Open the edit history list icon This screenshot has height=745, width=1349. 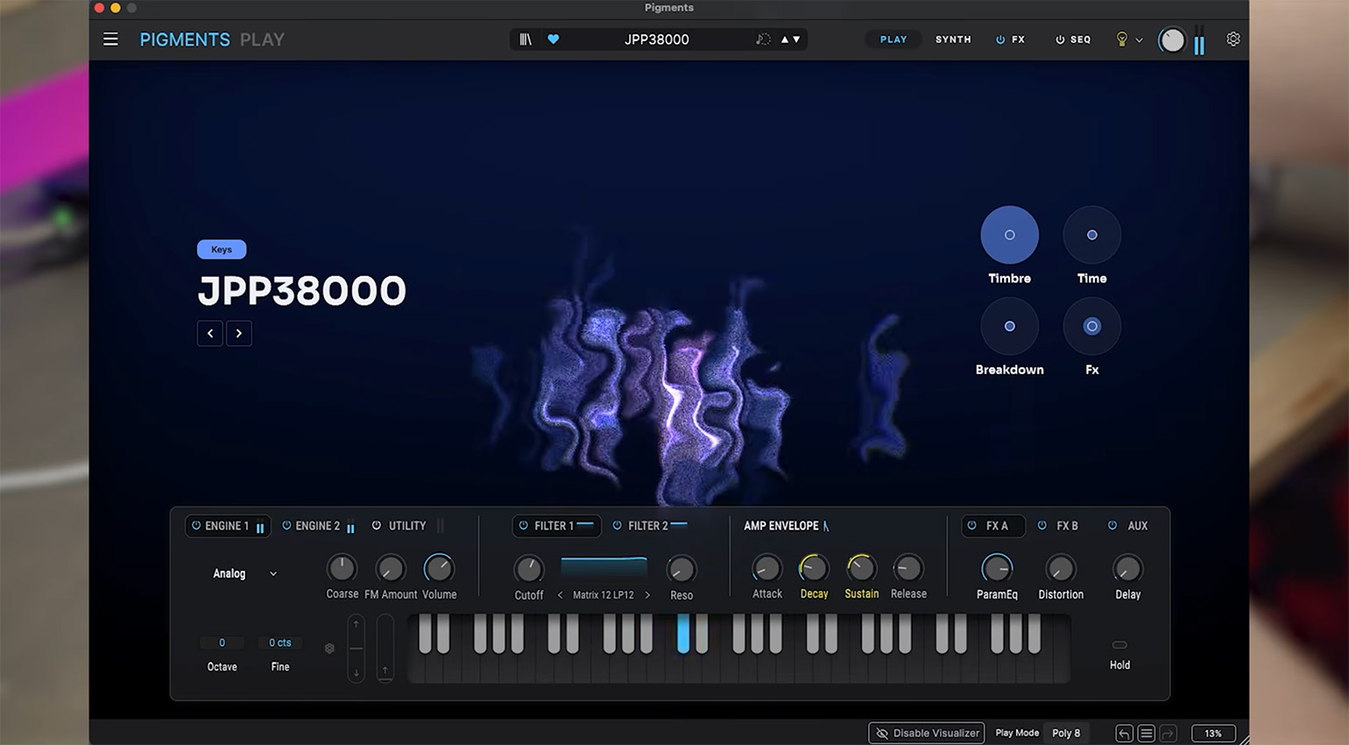click(1147, 734)
